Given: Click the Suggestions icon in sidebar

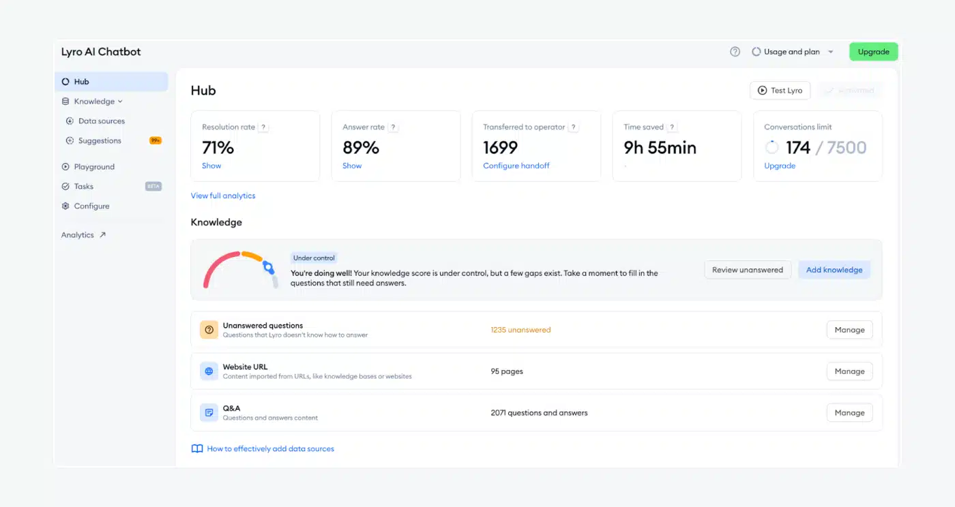Looking at the screenshot, I should pos(70,141).
